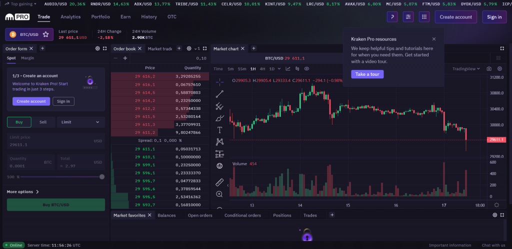Go to the Earn page
This screenshot has width=512, height=249.
pyautogui.click(x=125, y=17)
